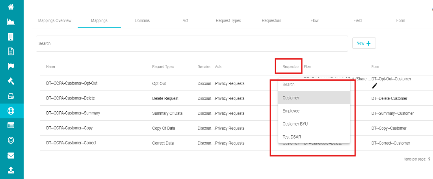
Task: Click the Domains column header
Action: point(204,67)
